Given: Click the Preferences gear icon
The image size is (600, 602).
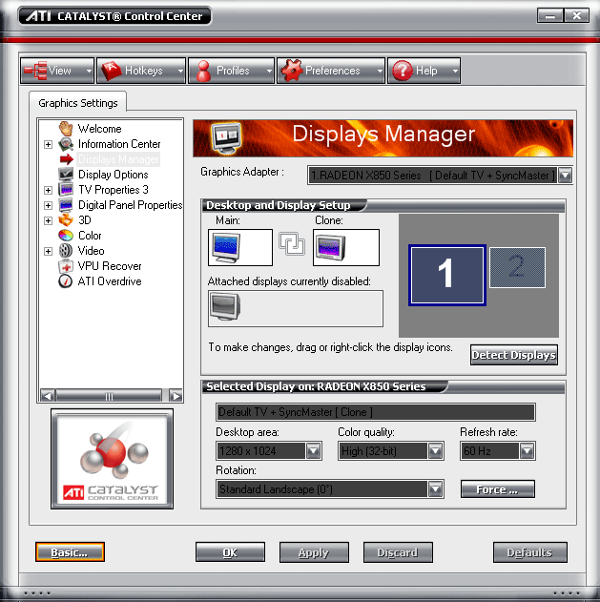Looking at the screenshot, I should click(x=292, y=71).
